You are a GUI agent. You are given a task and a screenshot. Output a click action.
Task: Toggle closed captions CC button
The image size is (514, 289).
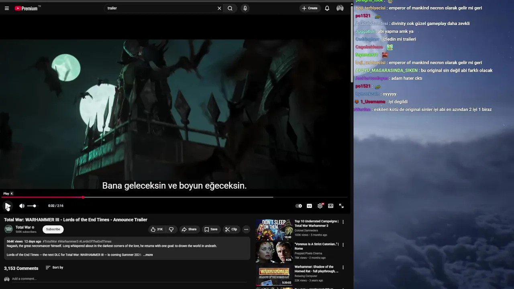[309, 206]
